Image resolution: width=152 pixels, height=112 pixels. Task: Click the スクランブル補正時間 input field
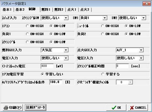point(122,66)
